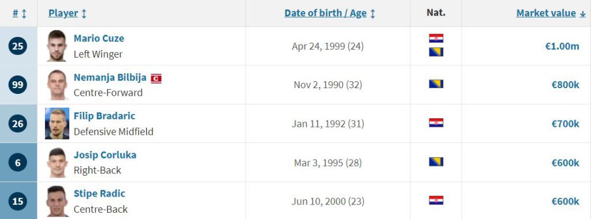
Task: Sort table by shirt number column
Action: click(19, 14)
